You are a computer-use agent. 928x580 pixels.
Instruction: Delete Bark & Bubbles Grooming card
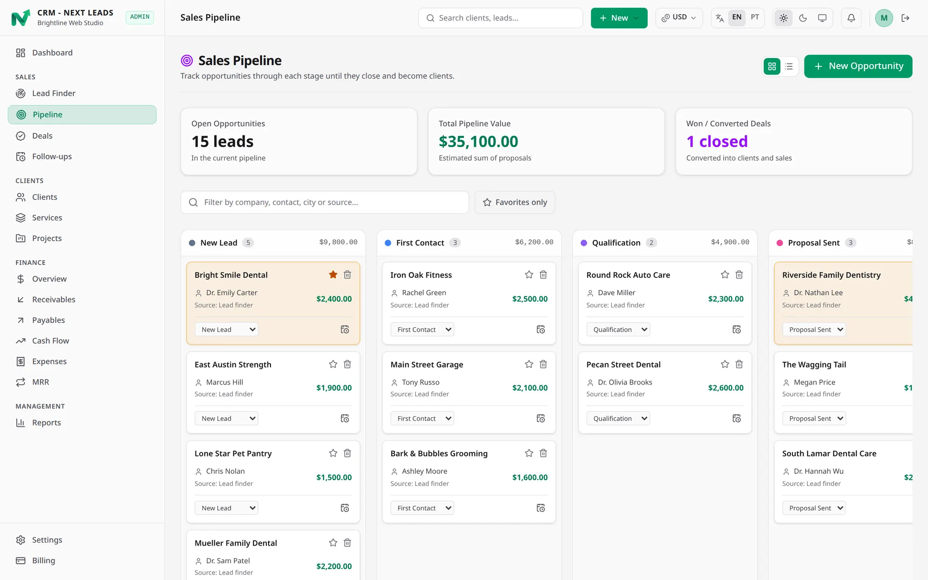click(x=543, y=453)
